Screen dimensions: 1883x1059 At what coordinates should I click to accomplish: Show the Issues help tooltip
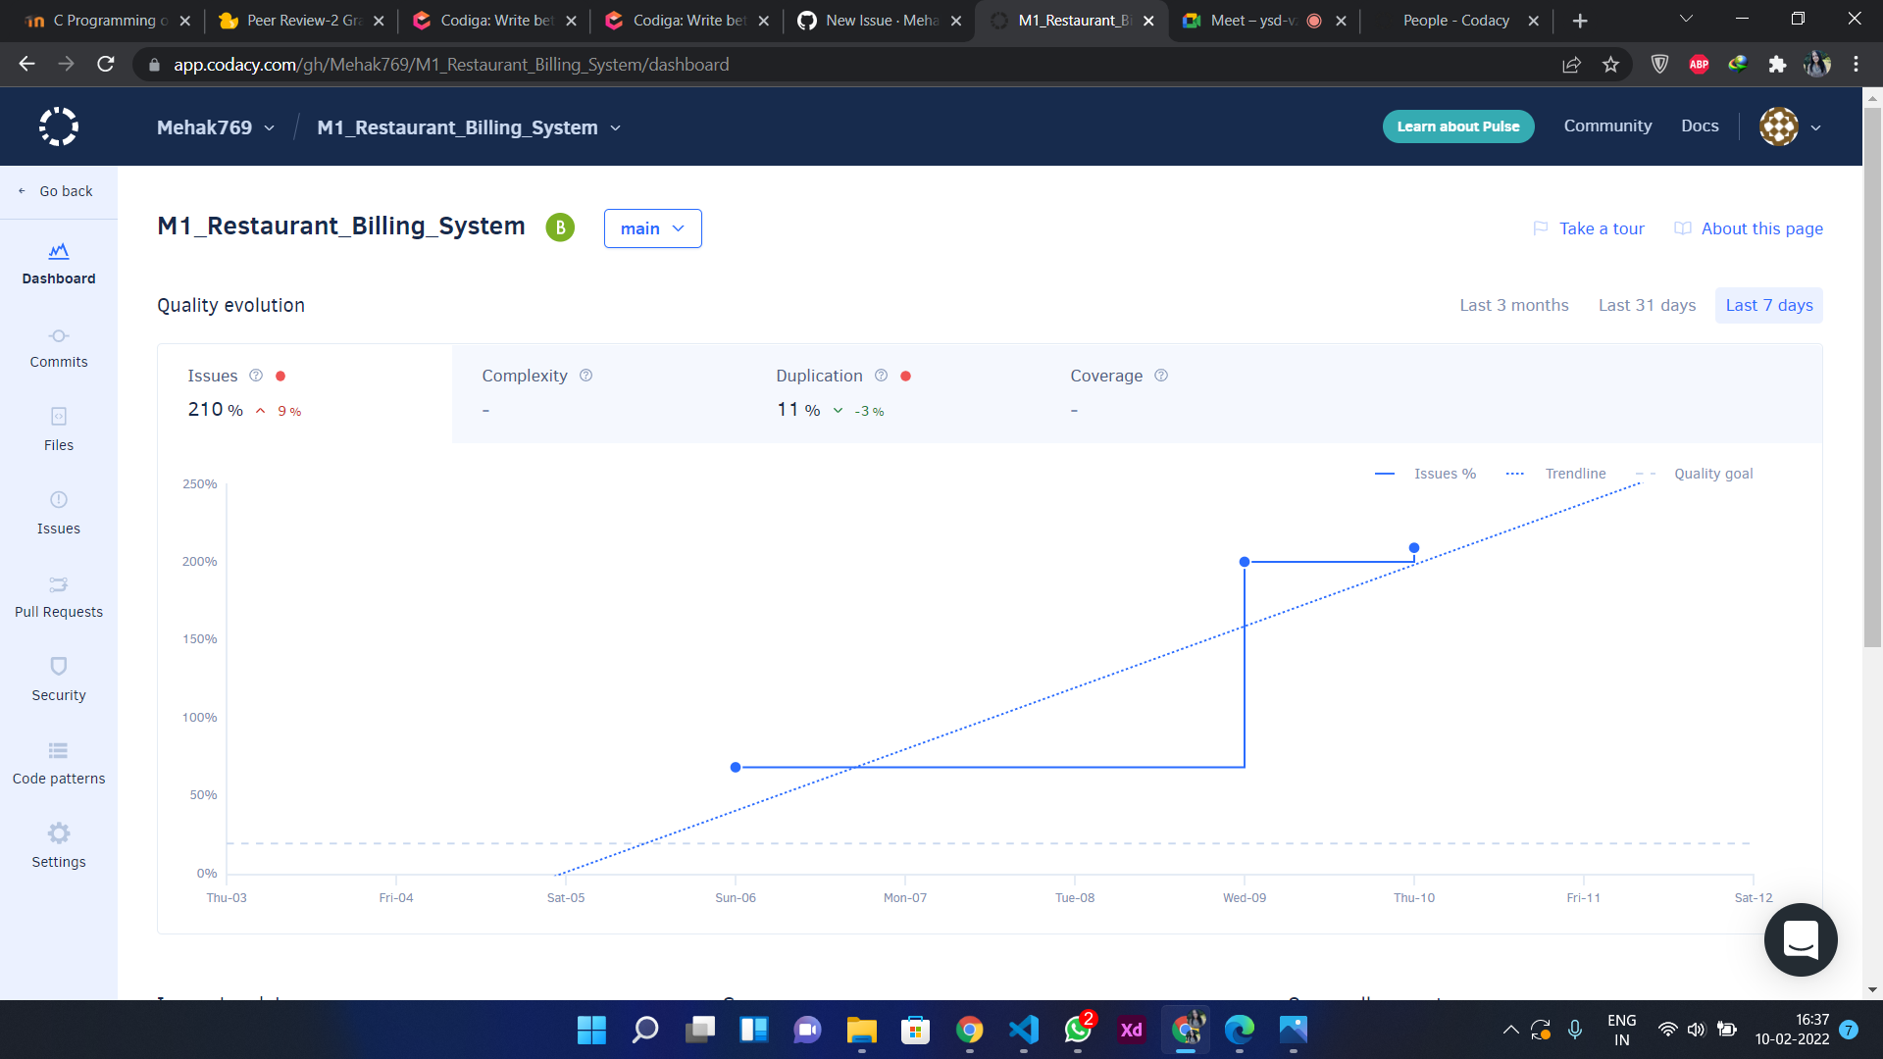[x=256, y=376]
